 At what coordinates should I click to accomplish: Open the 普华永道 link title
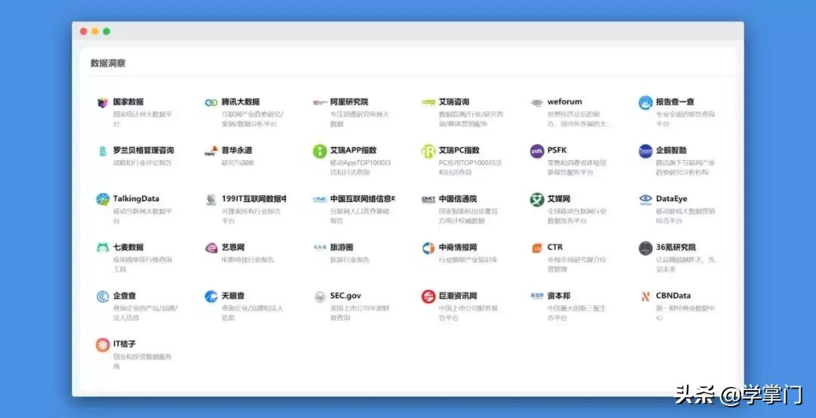(x=236, y=150)
